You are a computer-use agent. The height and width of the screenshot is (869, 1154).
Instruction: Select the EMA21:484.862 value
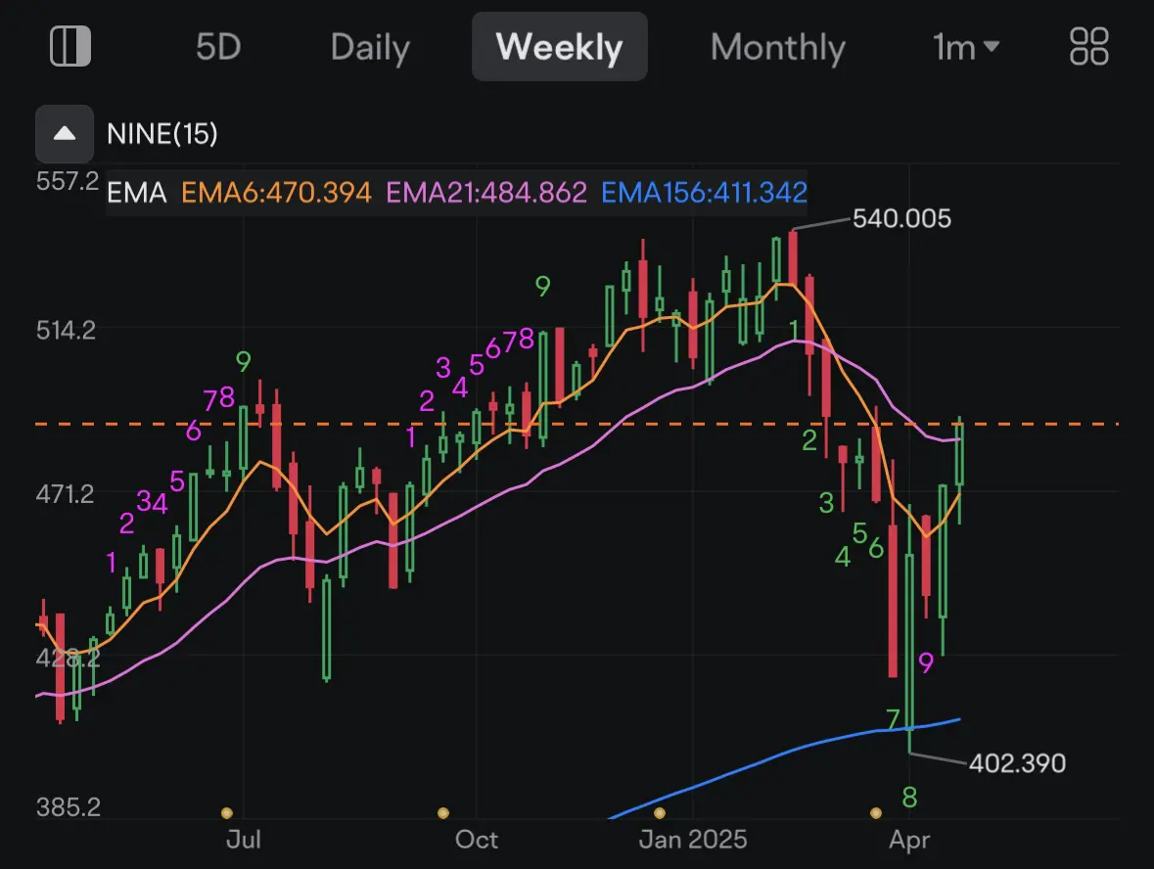pyautogui.click(x=486, y=193)
